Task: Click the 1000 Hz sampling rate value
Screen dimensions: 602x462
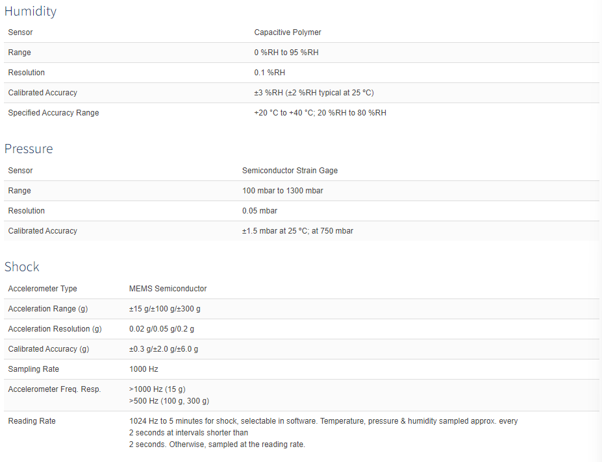Action: click(144, 369)
